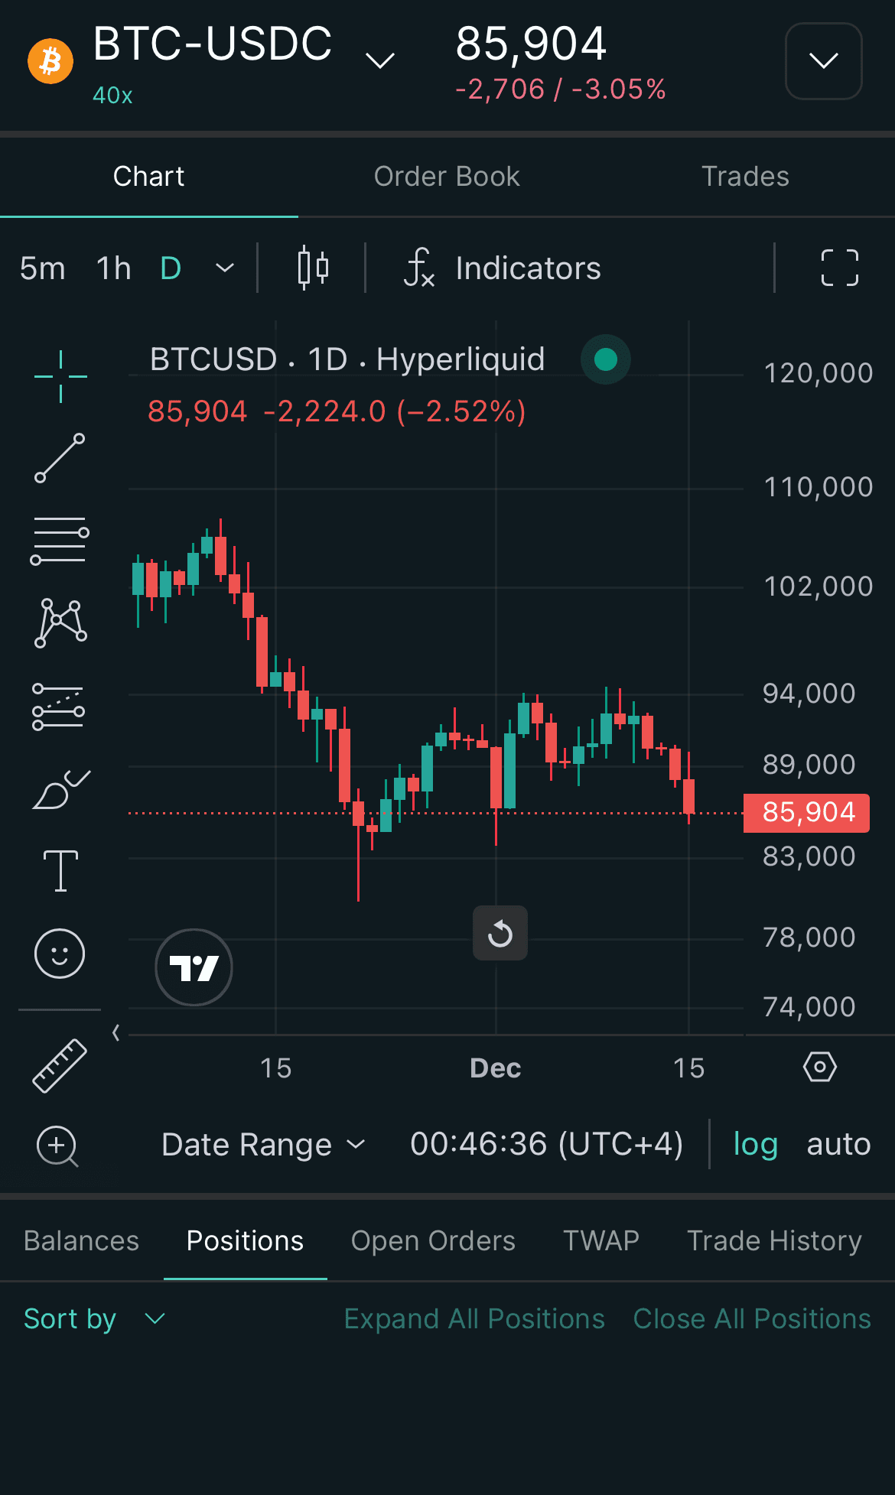Image resolution: width=895 pixels, height=1495 pixels.
Task: Expand the Date Range dropdown
Action: coord(263,1145)
